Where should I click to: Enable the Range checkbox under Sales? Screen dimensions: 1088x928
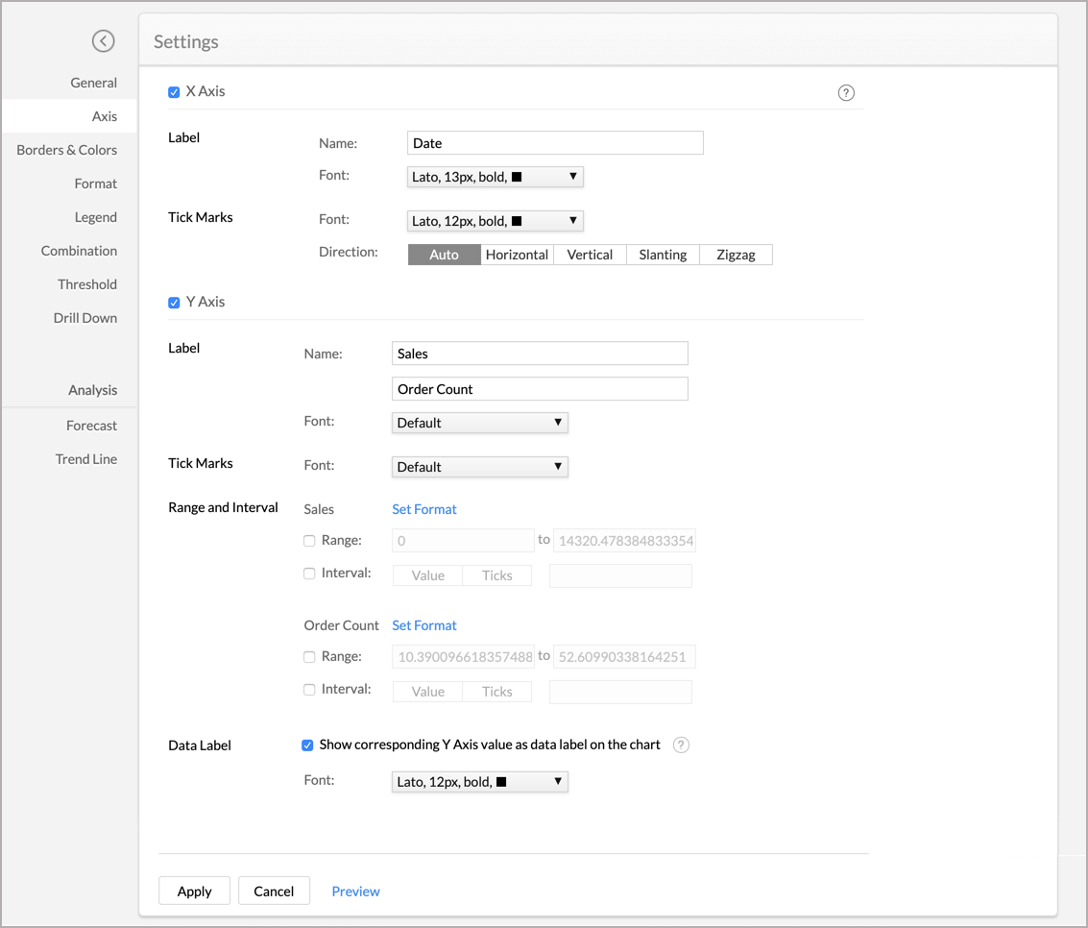point(308,540)
